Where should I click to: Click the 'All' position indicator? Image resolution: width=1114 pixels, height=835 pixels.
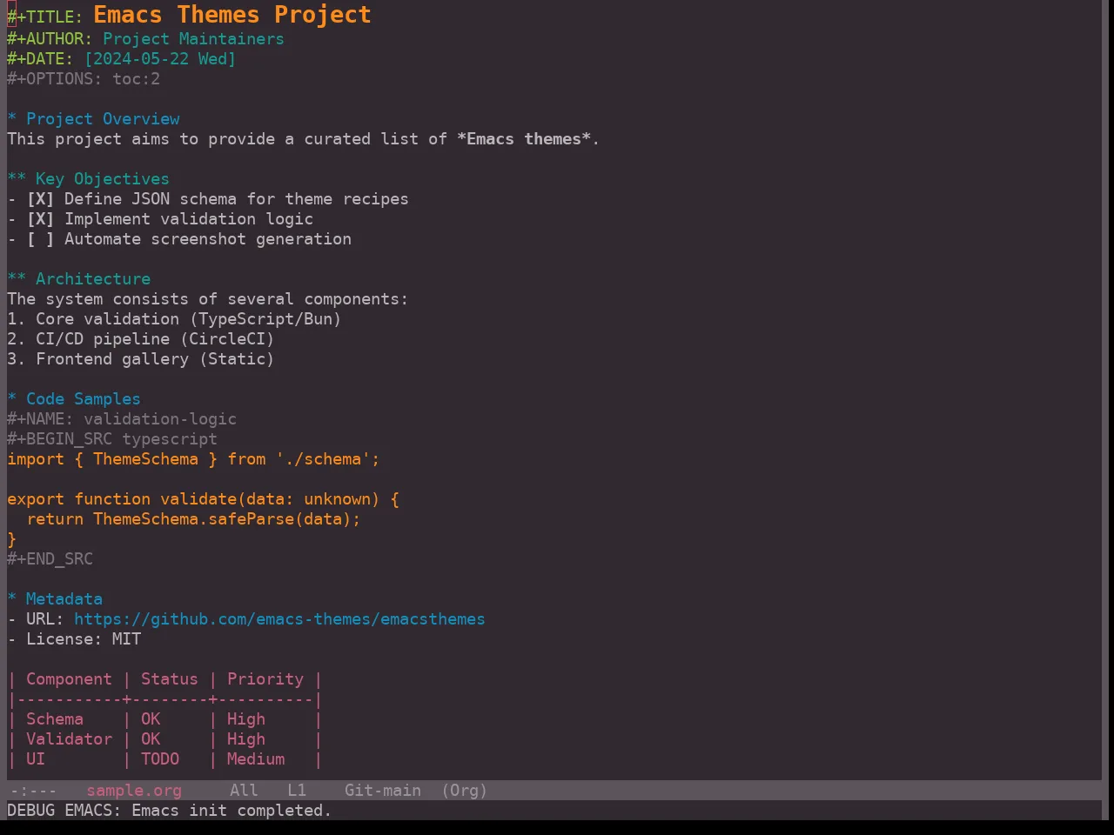(x=244, y=791)
